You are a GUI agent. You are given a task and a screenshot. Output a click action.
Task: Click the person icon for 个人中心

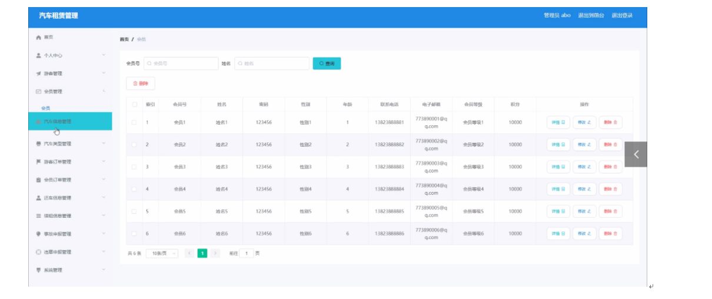(x=39, y=55)
